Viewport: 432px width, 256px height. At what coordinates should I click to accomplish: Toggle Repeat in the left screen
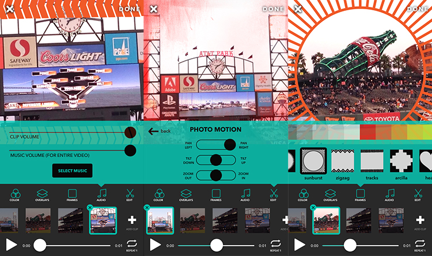[x=132, y=245]
